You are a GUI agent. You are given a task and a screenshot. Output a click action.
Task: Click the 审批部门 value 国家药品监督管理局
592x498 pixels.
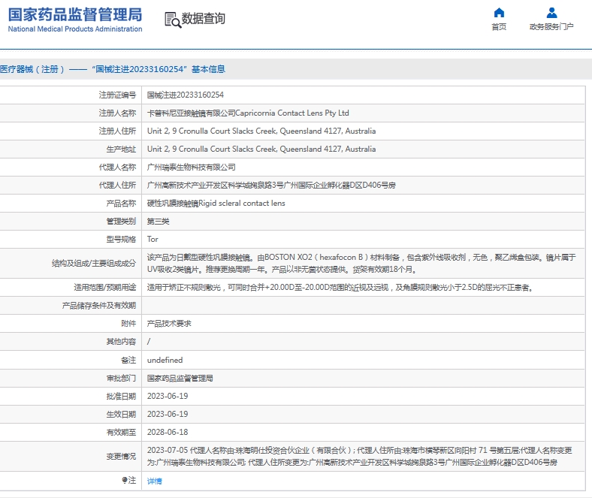pyautogui.click(x=180, y=379)
